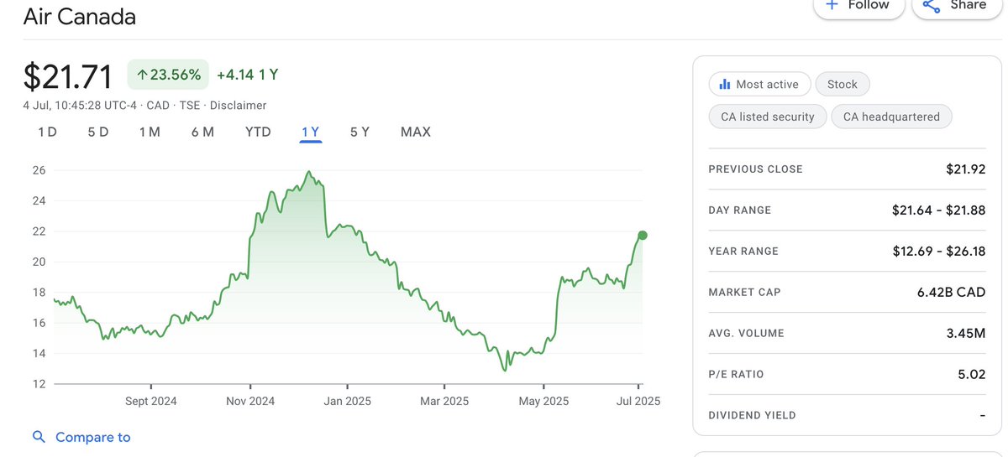Select the 5 D time range tab
Screen dimensions: 1008x457
pyautogui.click(x=98, y=132)
